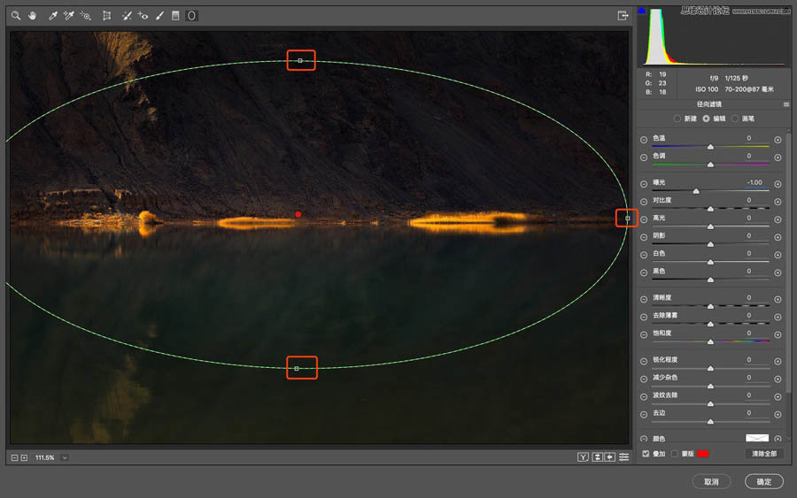Click 清除全部 button

763,454
